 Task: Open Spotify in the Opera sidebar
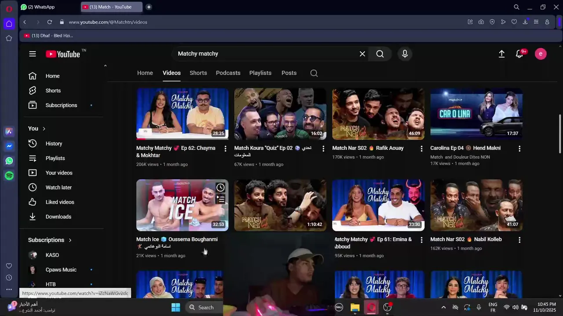(x=9, y=176)
